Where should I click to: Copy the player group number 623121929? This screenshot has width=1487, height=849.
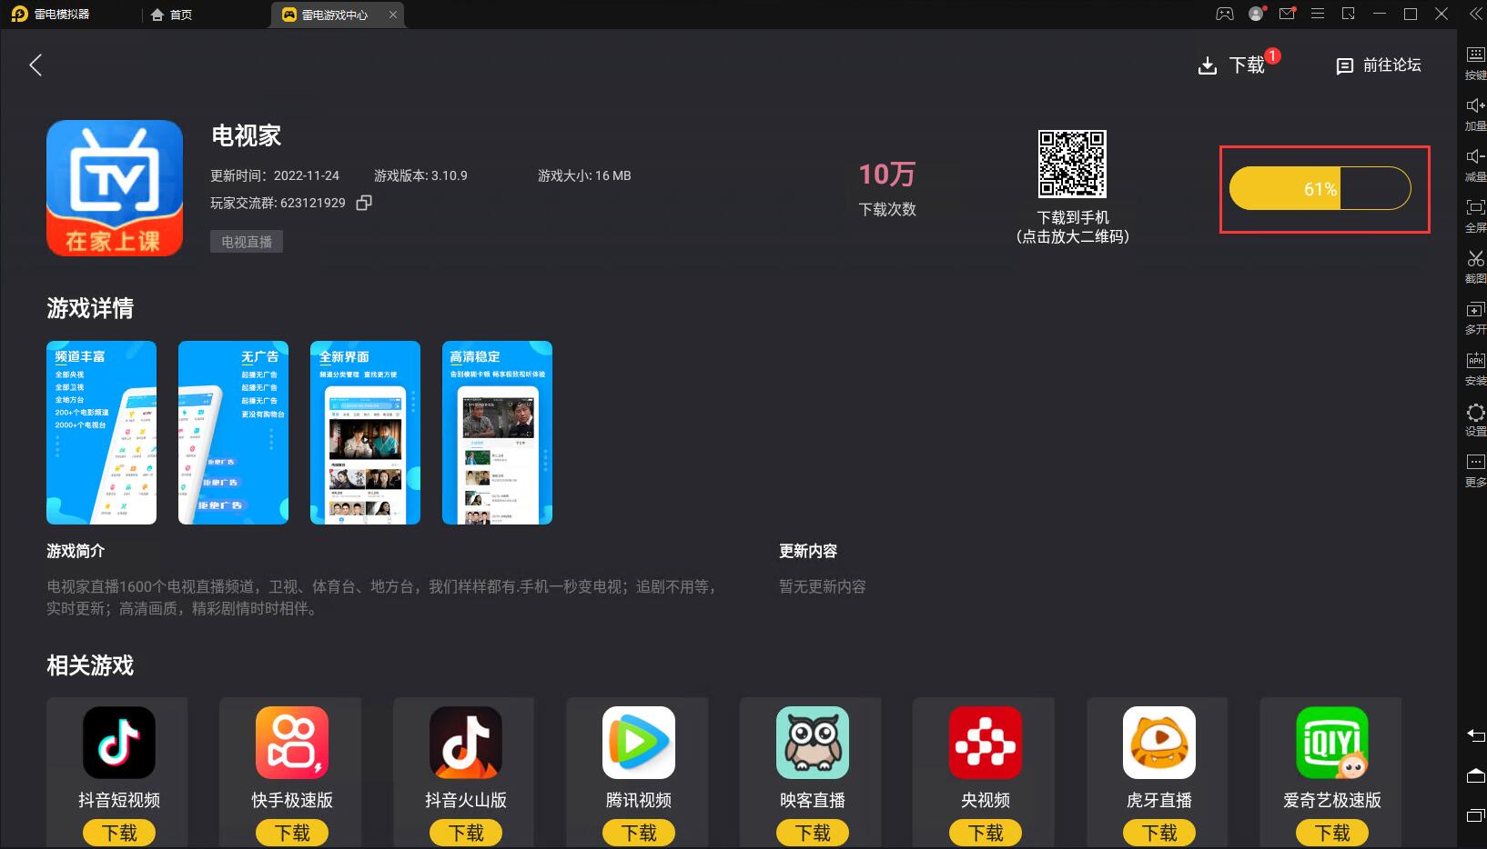tap(364, 203)
